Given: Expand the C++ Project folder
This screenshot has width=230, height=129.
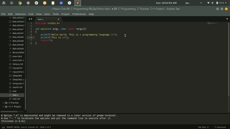Looking at the screenshot, I should (3, 107).
